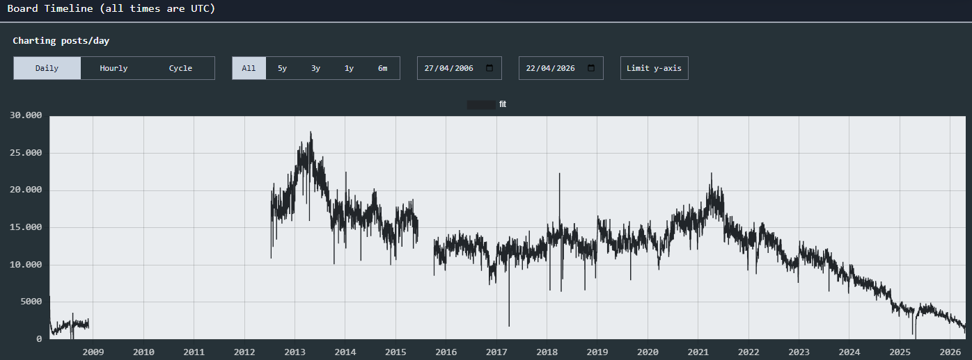This screenshot has height=360, width=972.
Task: Click the 2017 x-axis label
Action: tap(496, 352)
